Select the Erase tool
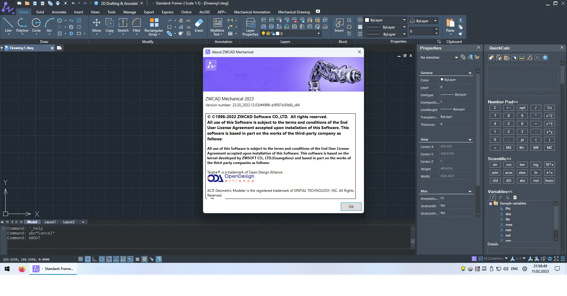The height and width of the screenshot is (296, 567). [199, 25]
